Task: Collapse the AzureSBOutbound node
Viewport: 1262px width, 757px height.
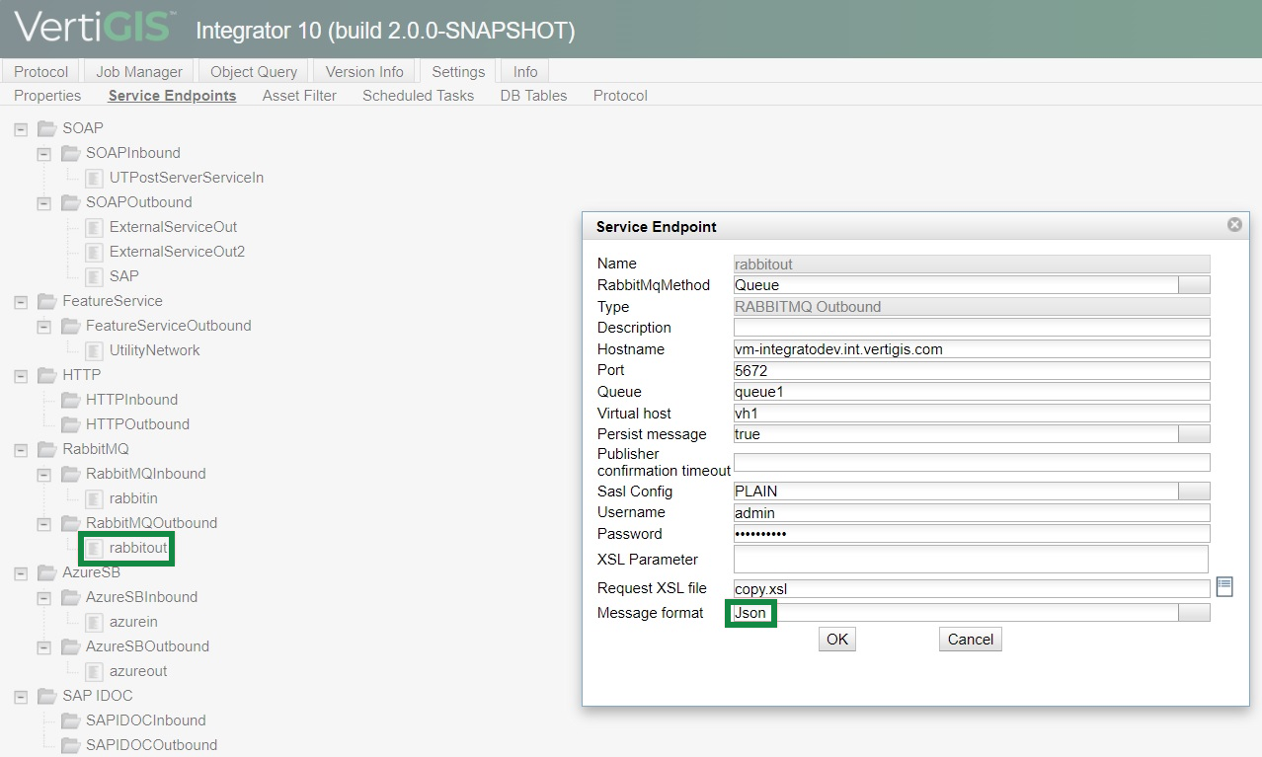Action: point(43,647)
